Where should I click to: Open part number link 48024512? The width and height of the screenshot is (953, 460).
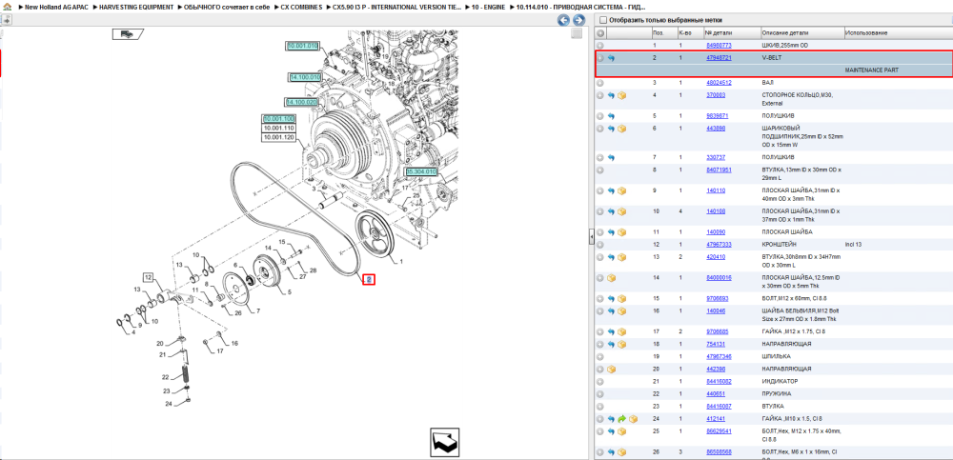719,83
